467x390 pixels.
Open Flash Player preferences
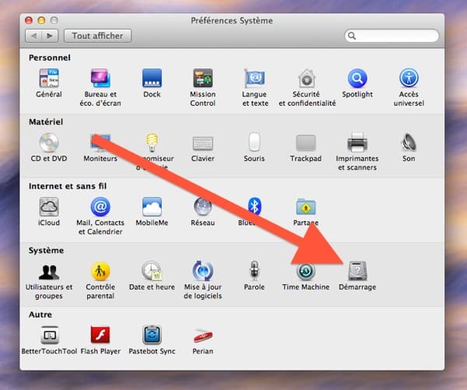click(x=100, y=336)
